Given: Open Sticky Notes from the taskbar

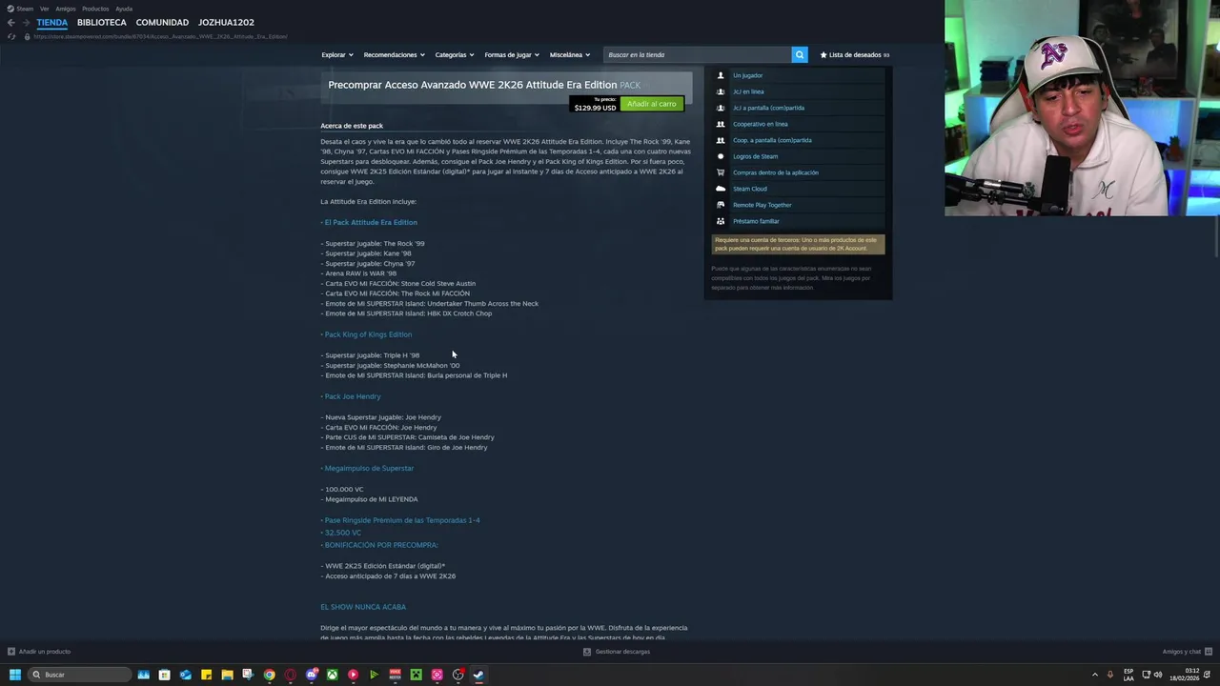Looking at the screenshot, I should coord(206,675).
